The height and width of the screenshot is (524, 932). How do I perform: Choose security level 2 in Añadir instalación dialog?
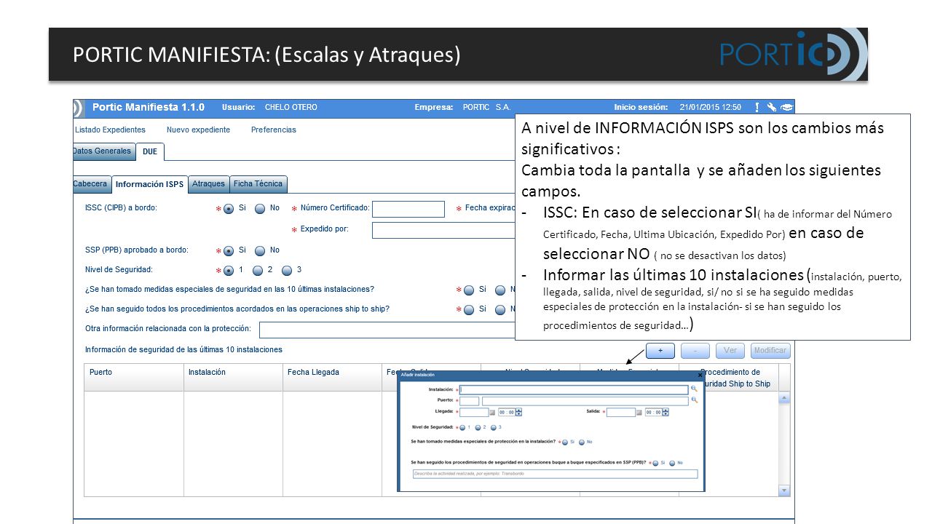coord(478,427)
